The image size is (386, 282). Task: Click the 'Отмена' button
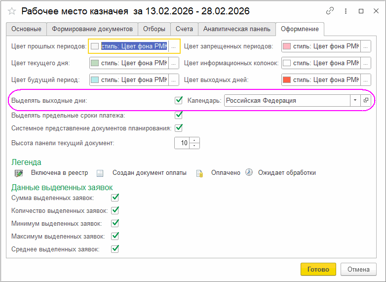(x=358, y=269)
